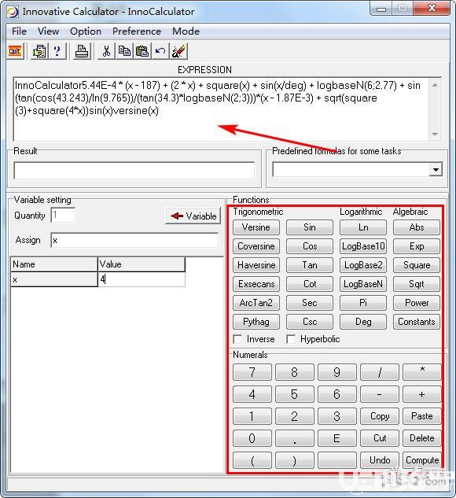Insert the Coversine function
The width and height of the screenshot is (456, 498).
coord(256,246)
